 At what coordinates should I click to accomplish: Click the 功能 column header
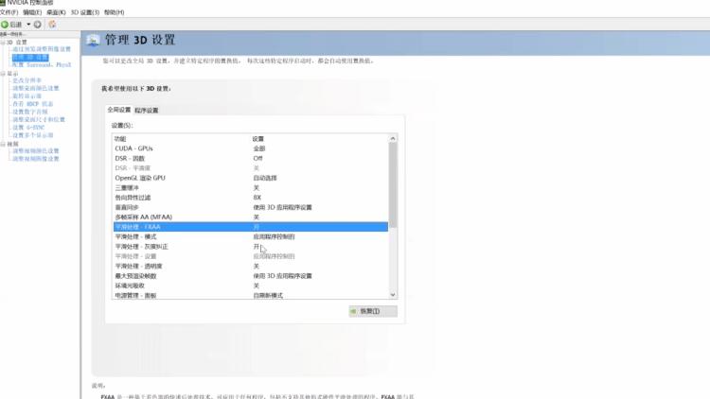[x=120, y=139]
